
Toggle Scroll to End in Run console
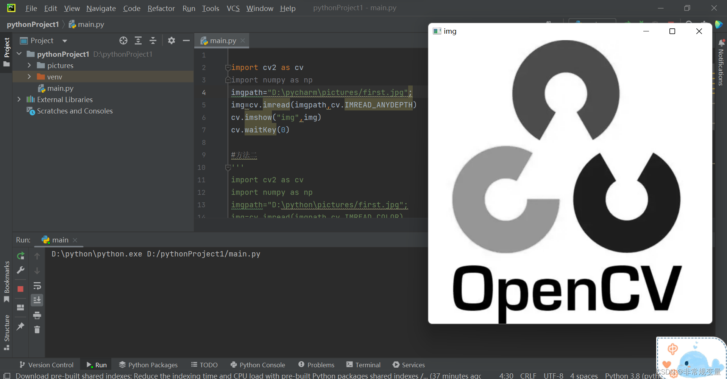pyautogui.click(x=37, y=300)
